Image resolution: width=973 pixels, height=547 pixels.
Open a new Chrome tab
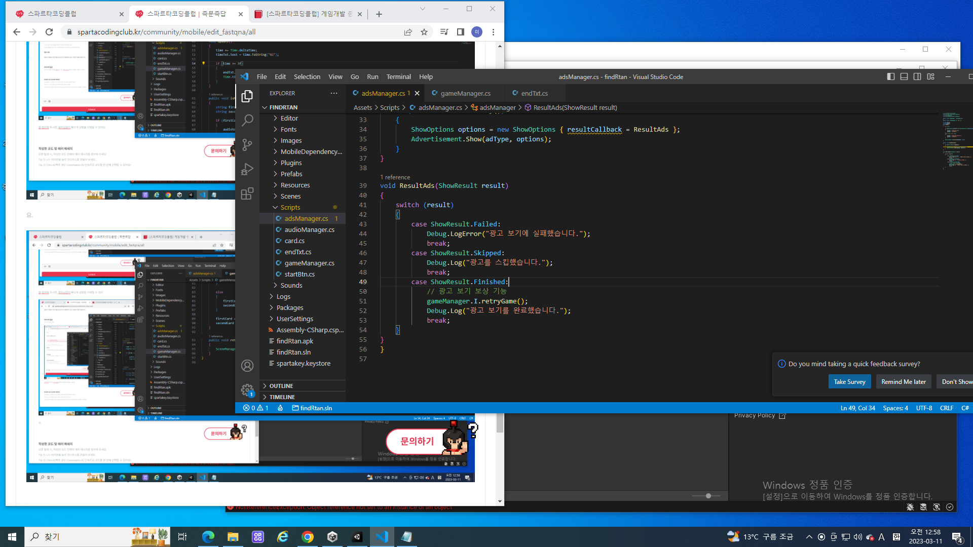[x=379, y=14]
